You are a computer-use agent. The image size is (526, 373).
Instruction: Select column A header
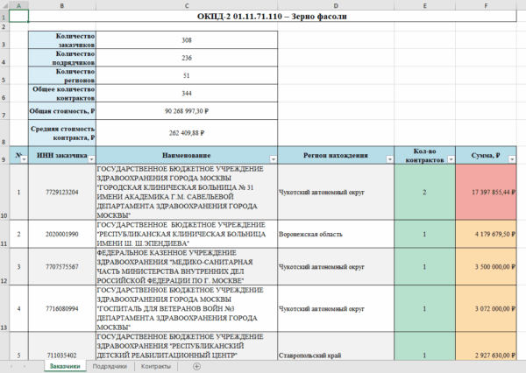[x=18, y=5]
